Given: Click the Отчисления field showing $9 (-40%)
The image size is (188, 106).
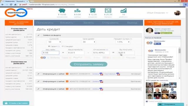Looking at the screenshot, I should pos(101,53).
